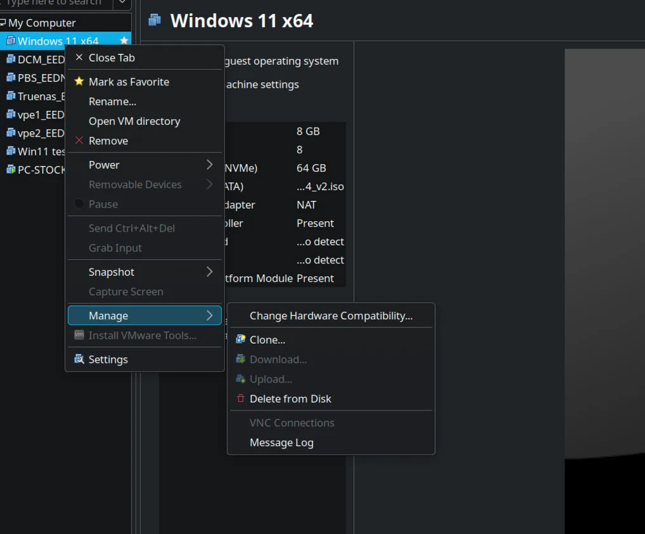Select the highlighted Manage entry
The width and height of the screenshot is (645, 534).
click(145, 315)
